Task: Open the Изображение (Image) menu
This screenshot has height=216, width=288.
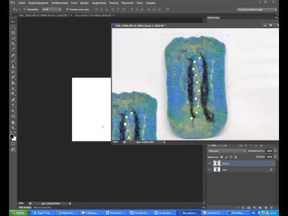Action: coord(59,3)
